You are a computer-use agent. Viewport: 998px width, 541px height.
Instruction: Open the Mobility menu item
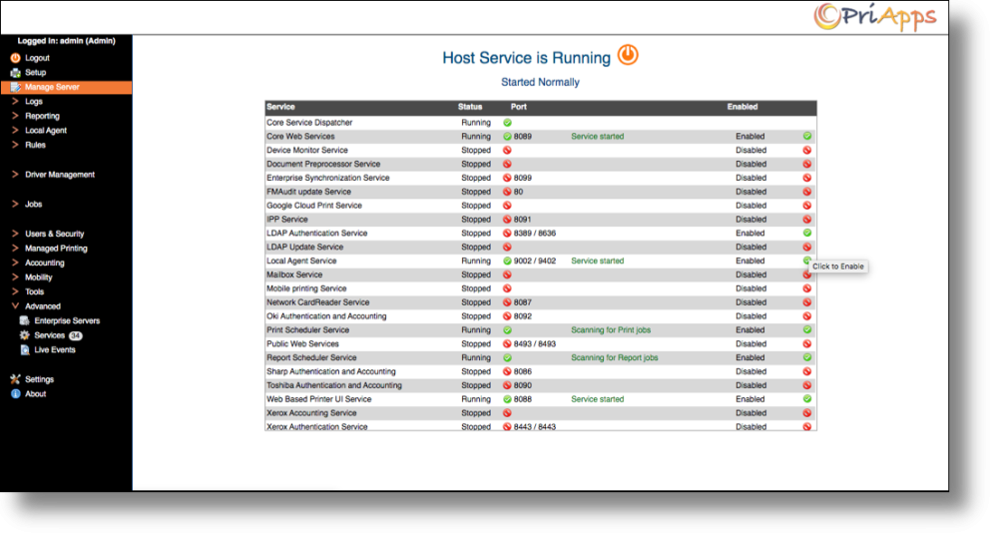click(39, 277)
